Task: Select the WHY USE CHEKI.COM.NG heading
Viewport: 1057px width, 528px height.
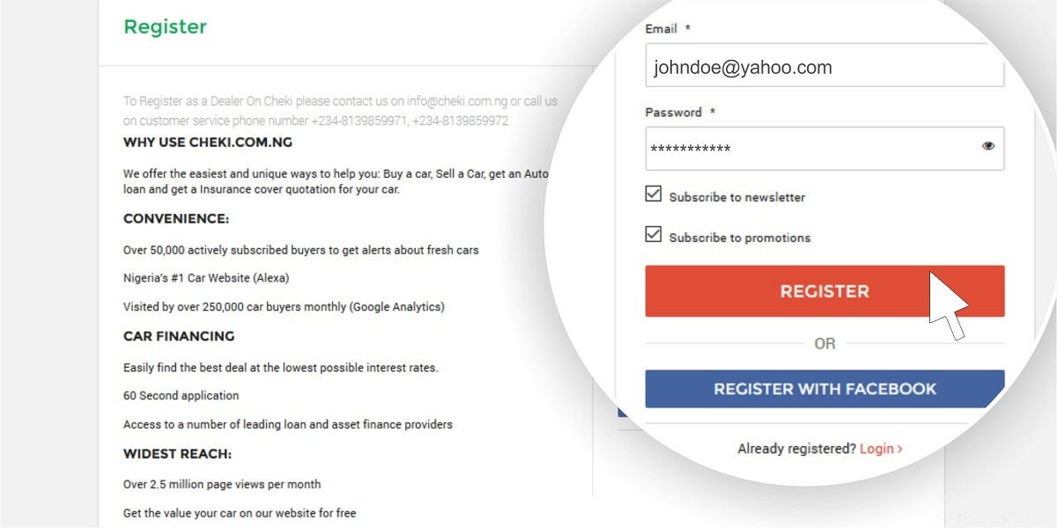Action: pos(208,142)
